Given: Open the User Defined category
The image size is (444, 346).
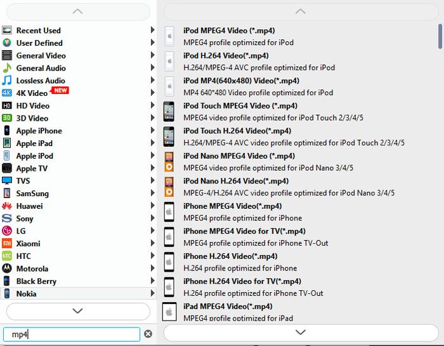Looking at the screenshot, I should [x=78, y=43].
